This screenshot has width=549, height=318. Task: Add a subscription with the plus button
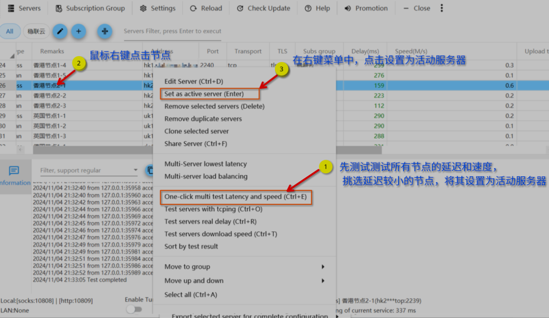pyautogui.click(x=78, y=31)
